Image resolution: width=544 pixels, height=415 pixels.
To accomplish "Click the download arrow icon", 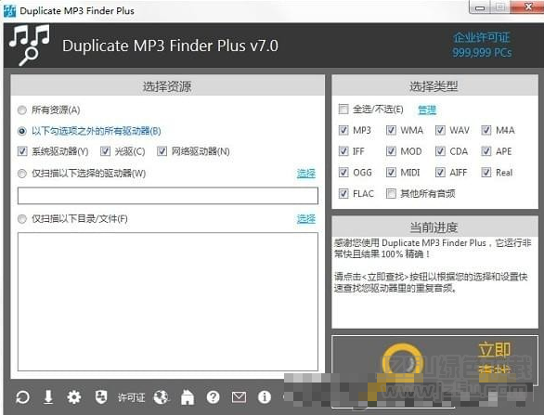I will point(48,396).
